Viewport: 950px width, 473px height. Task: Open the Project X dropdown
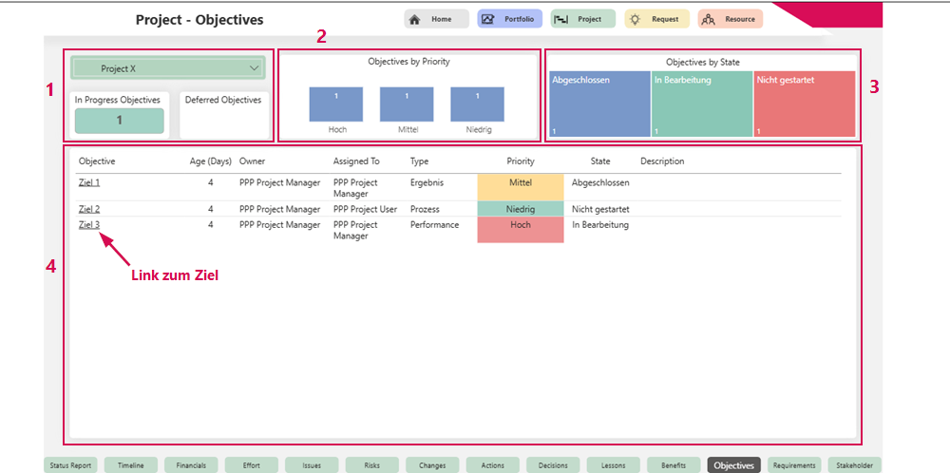point(167,68)
